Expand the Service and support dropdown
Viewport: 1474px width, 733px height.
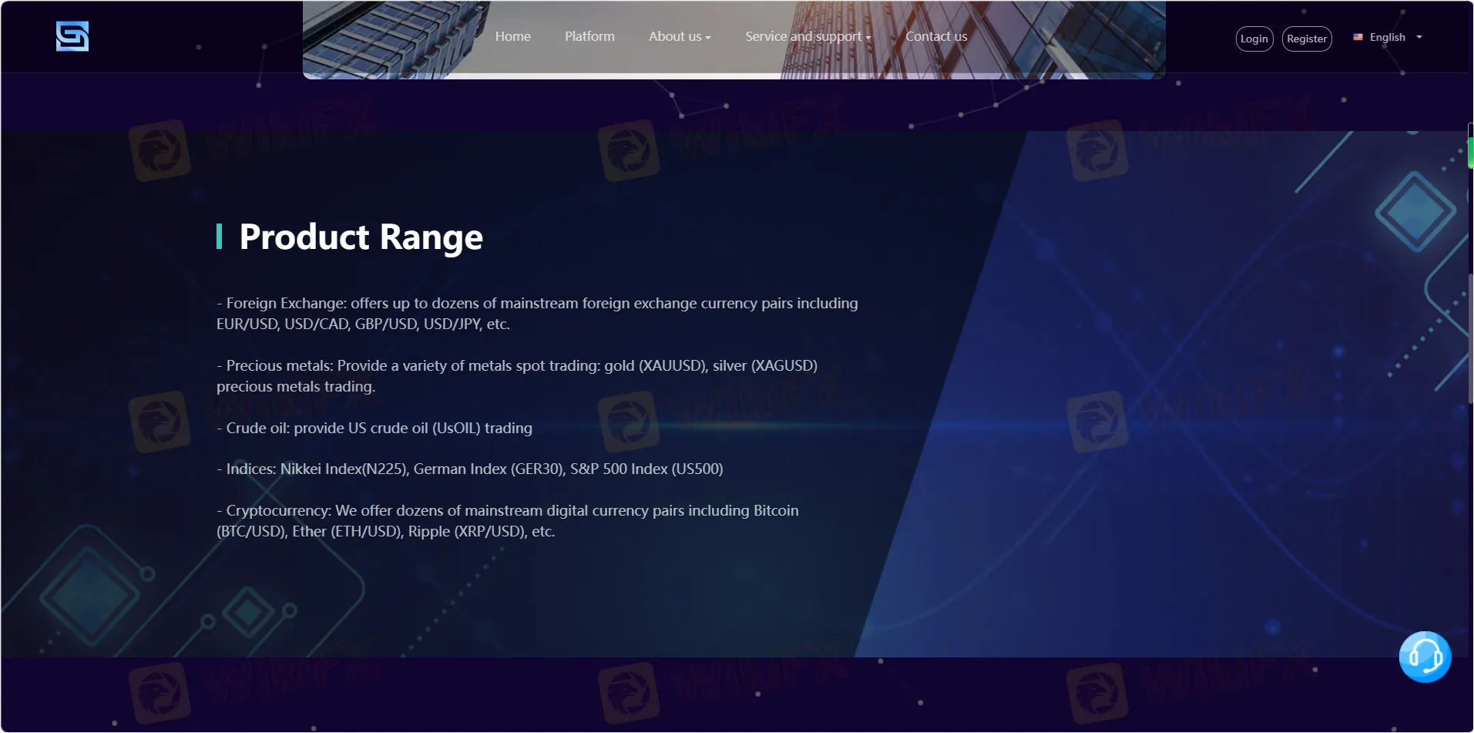point(808,36)
